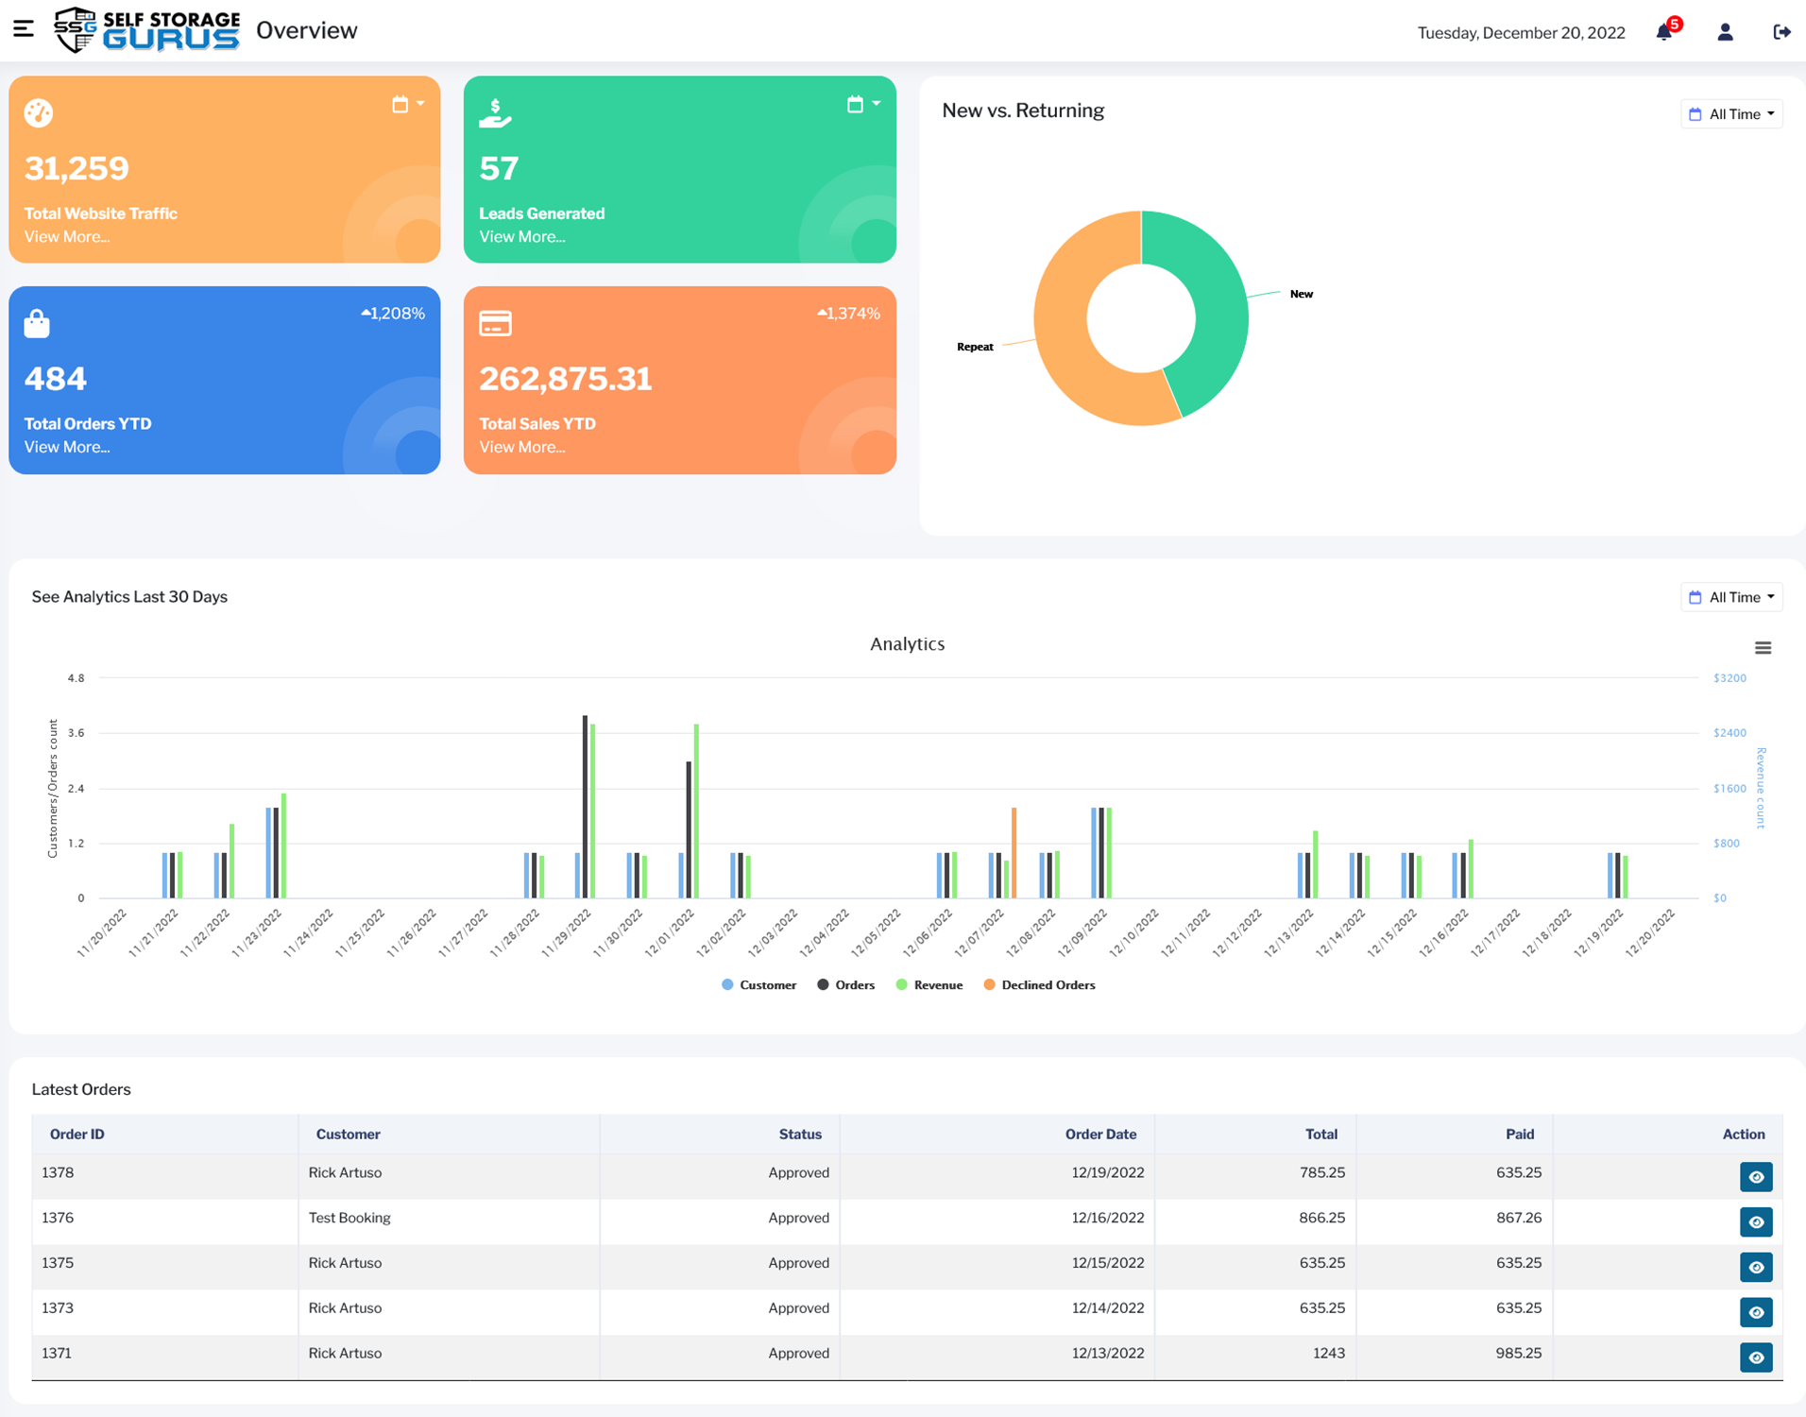This screenshot has height=1417, width=1806.
Task: View details of order 1378 via eye icon
Action: (x=1756, y=1177)
